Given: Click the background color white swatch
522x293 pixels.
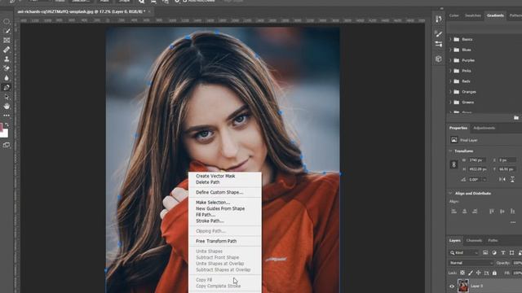Looking at the screenshot, I should (5, 134).
